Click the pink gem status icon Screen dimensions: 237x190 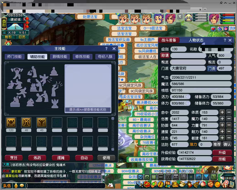pyautogui.click(x=226, y=29)
